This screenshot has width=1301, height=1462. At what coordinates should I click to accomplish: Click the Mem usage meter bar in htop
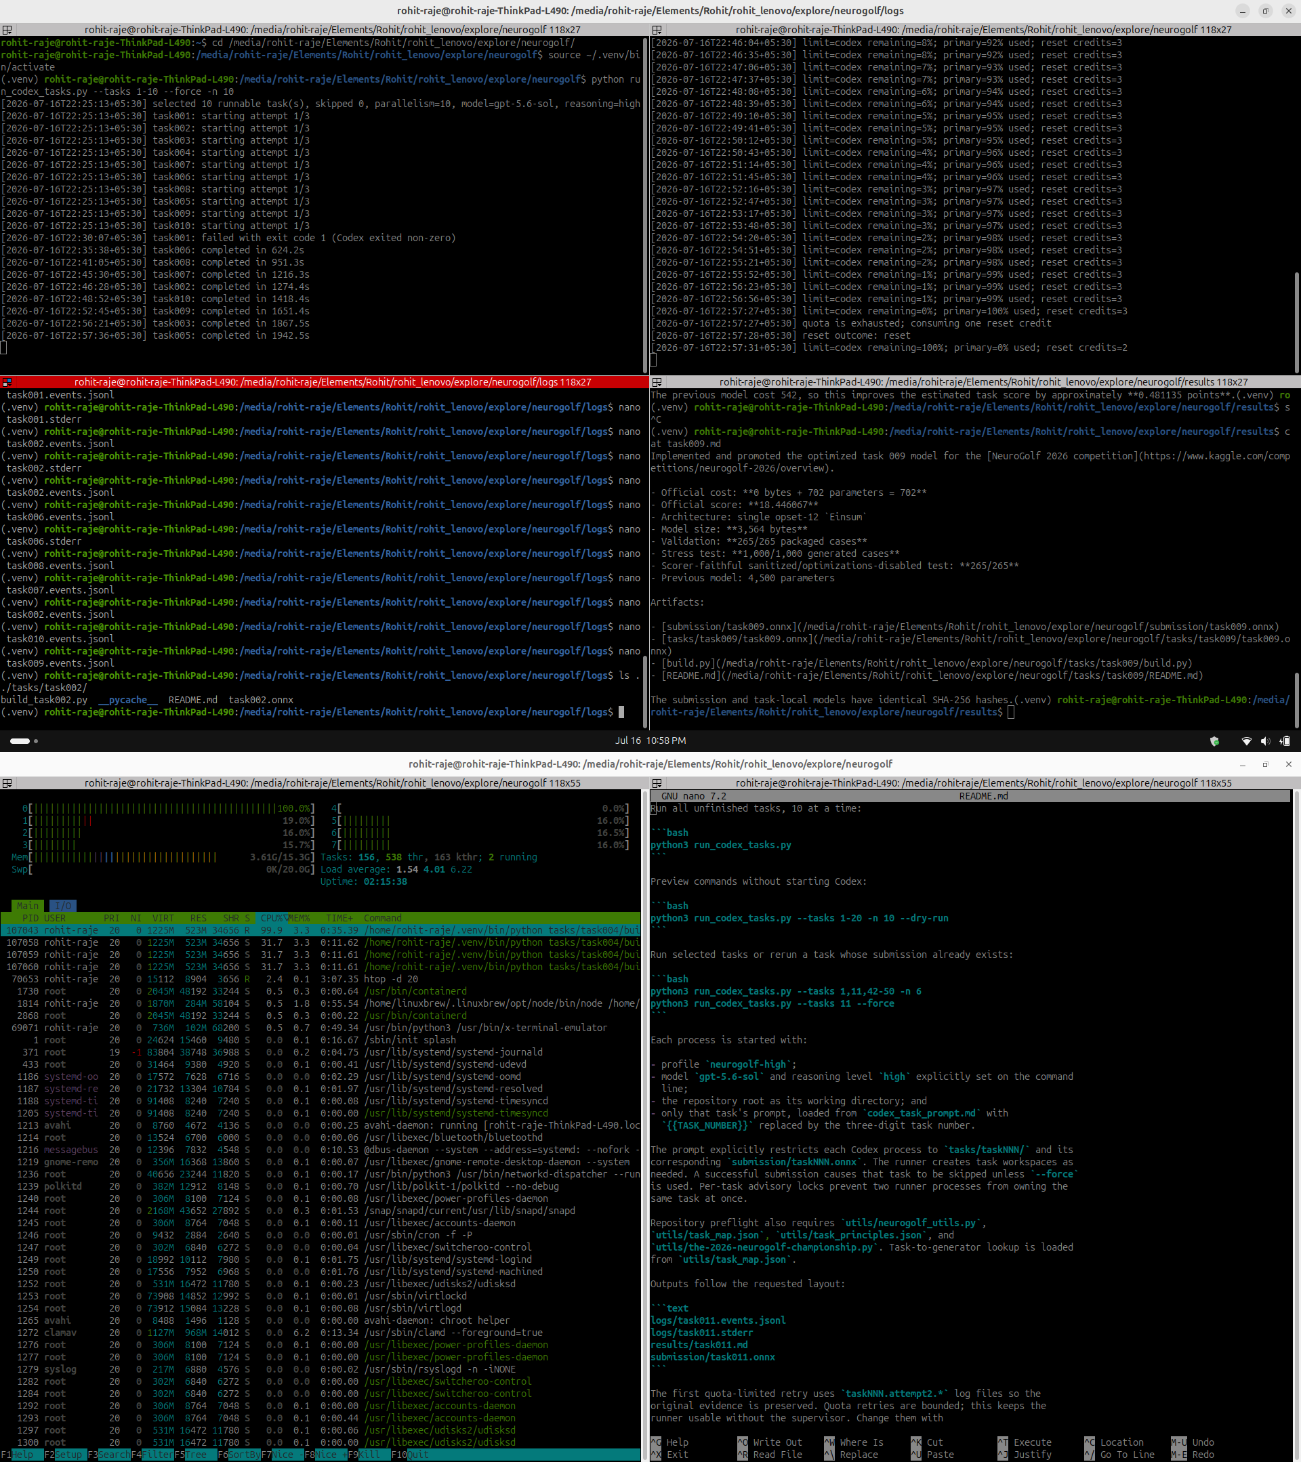pos(163,858)
